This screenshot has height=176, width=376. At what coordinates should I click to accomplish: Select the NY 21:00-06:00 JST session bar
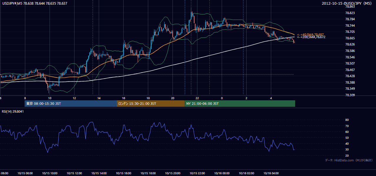coord(240,104)
